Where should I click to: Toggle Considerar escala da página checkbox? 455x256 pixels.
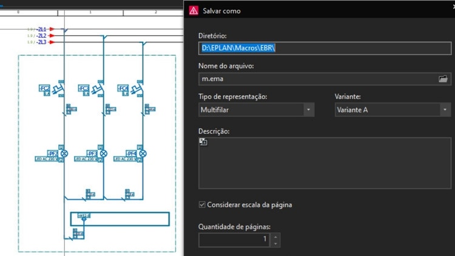pyautogui.click(x=203, y=205)
